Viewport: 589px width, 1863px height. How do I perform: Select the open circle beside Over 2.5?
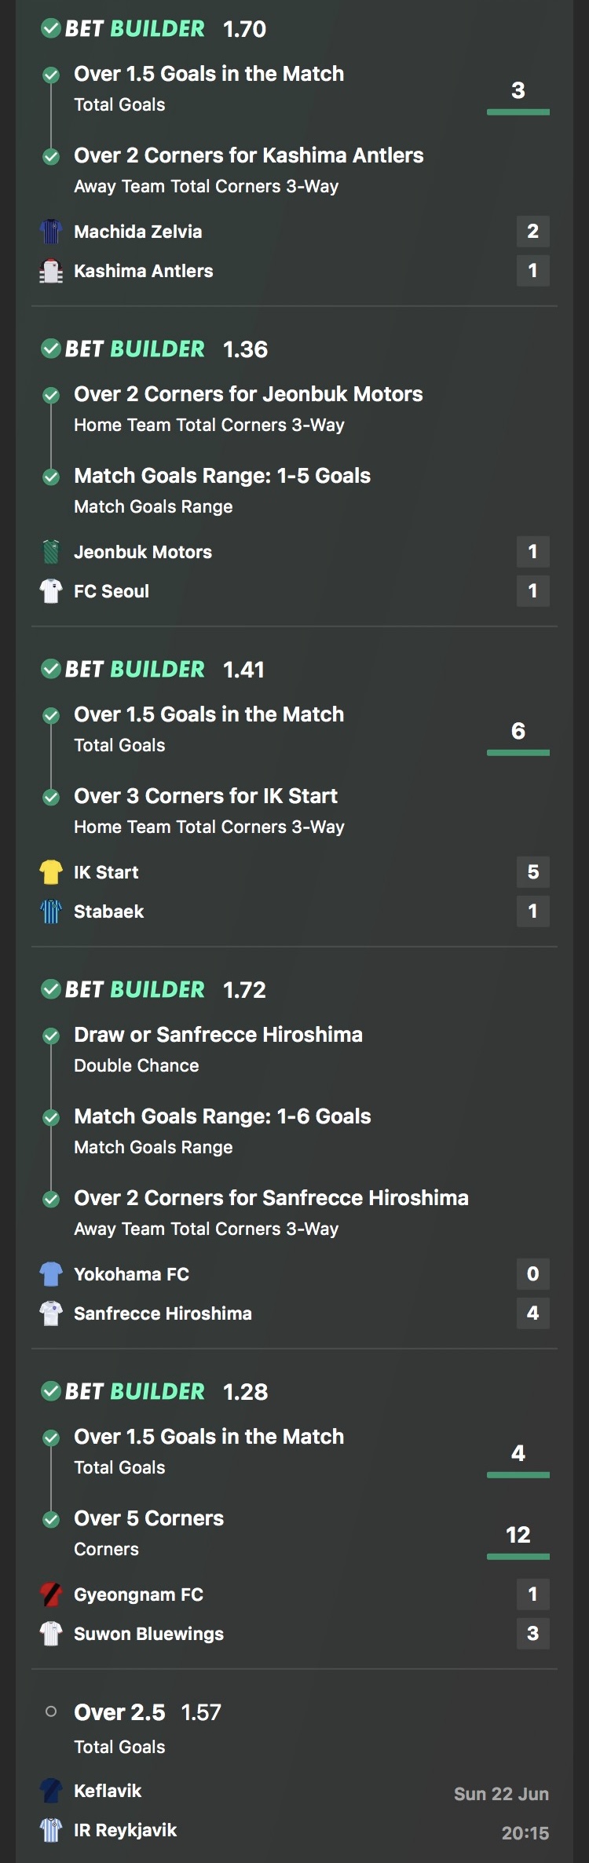pos(51,1711)
